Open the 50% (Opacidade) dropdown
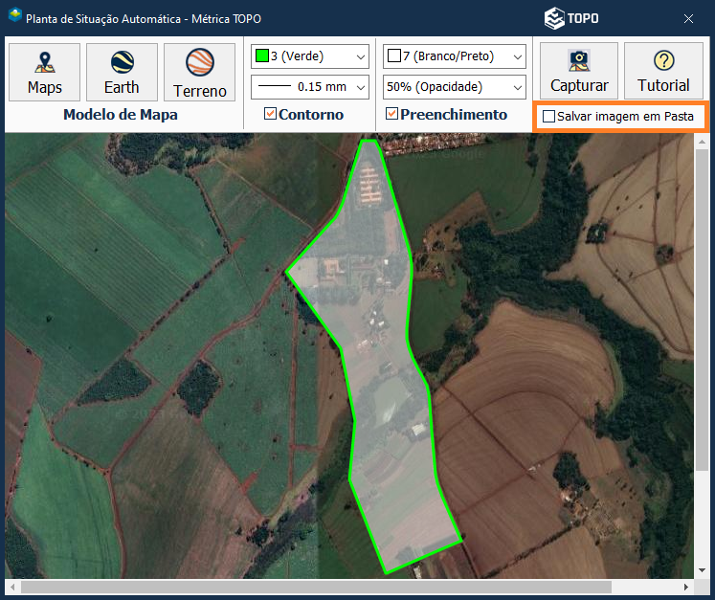Image resolution: width=715 pixels, height=600 pixels. pos(454,87)
